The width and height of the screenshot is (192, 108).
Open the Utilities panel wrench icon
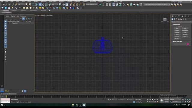pos(189,16)
